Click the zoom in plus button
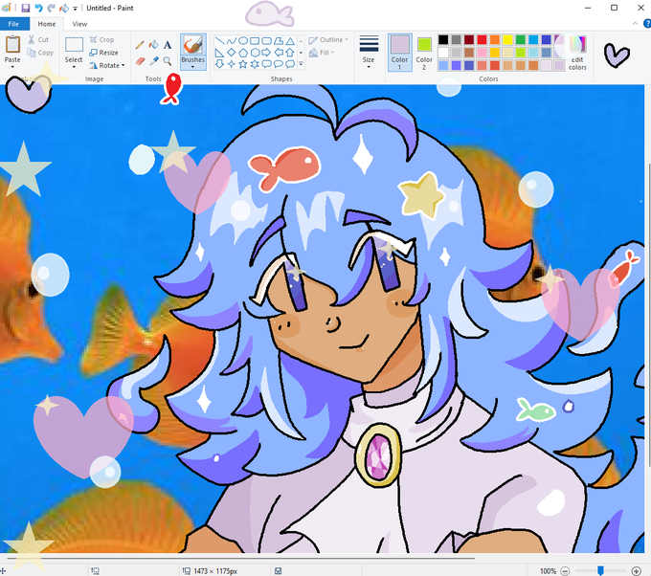 tap(636, 571)
